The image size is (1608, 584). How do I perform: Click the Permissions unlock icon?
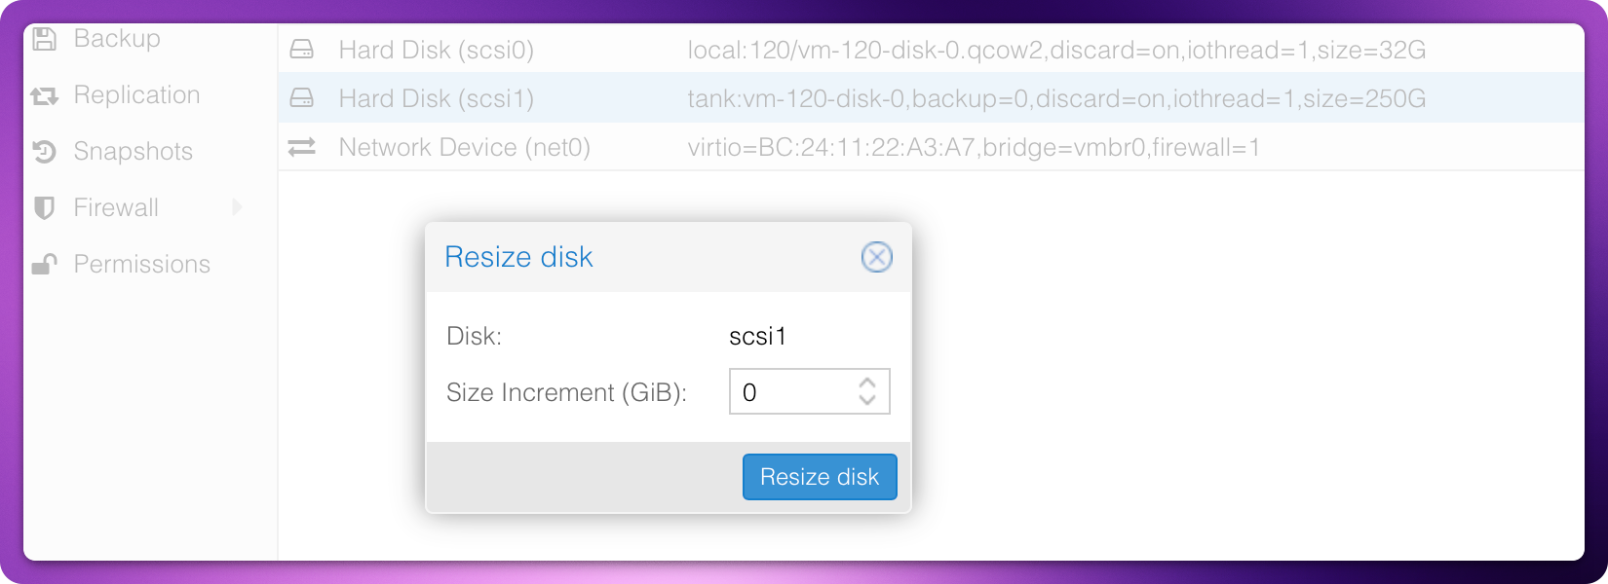point(44,265)
